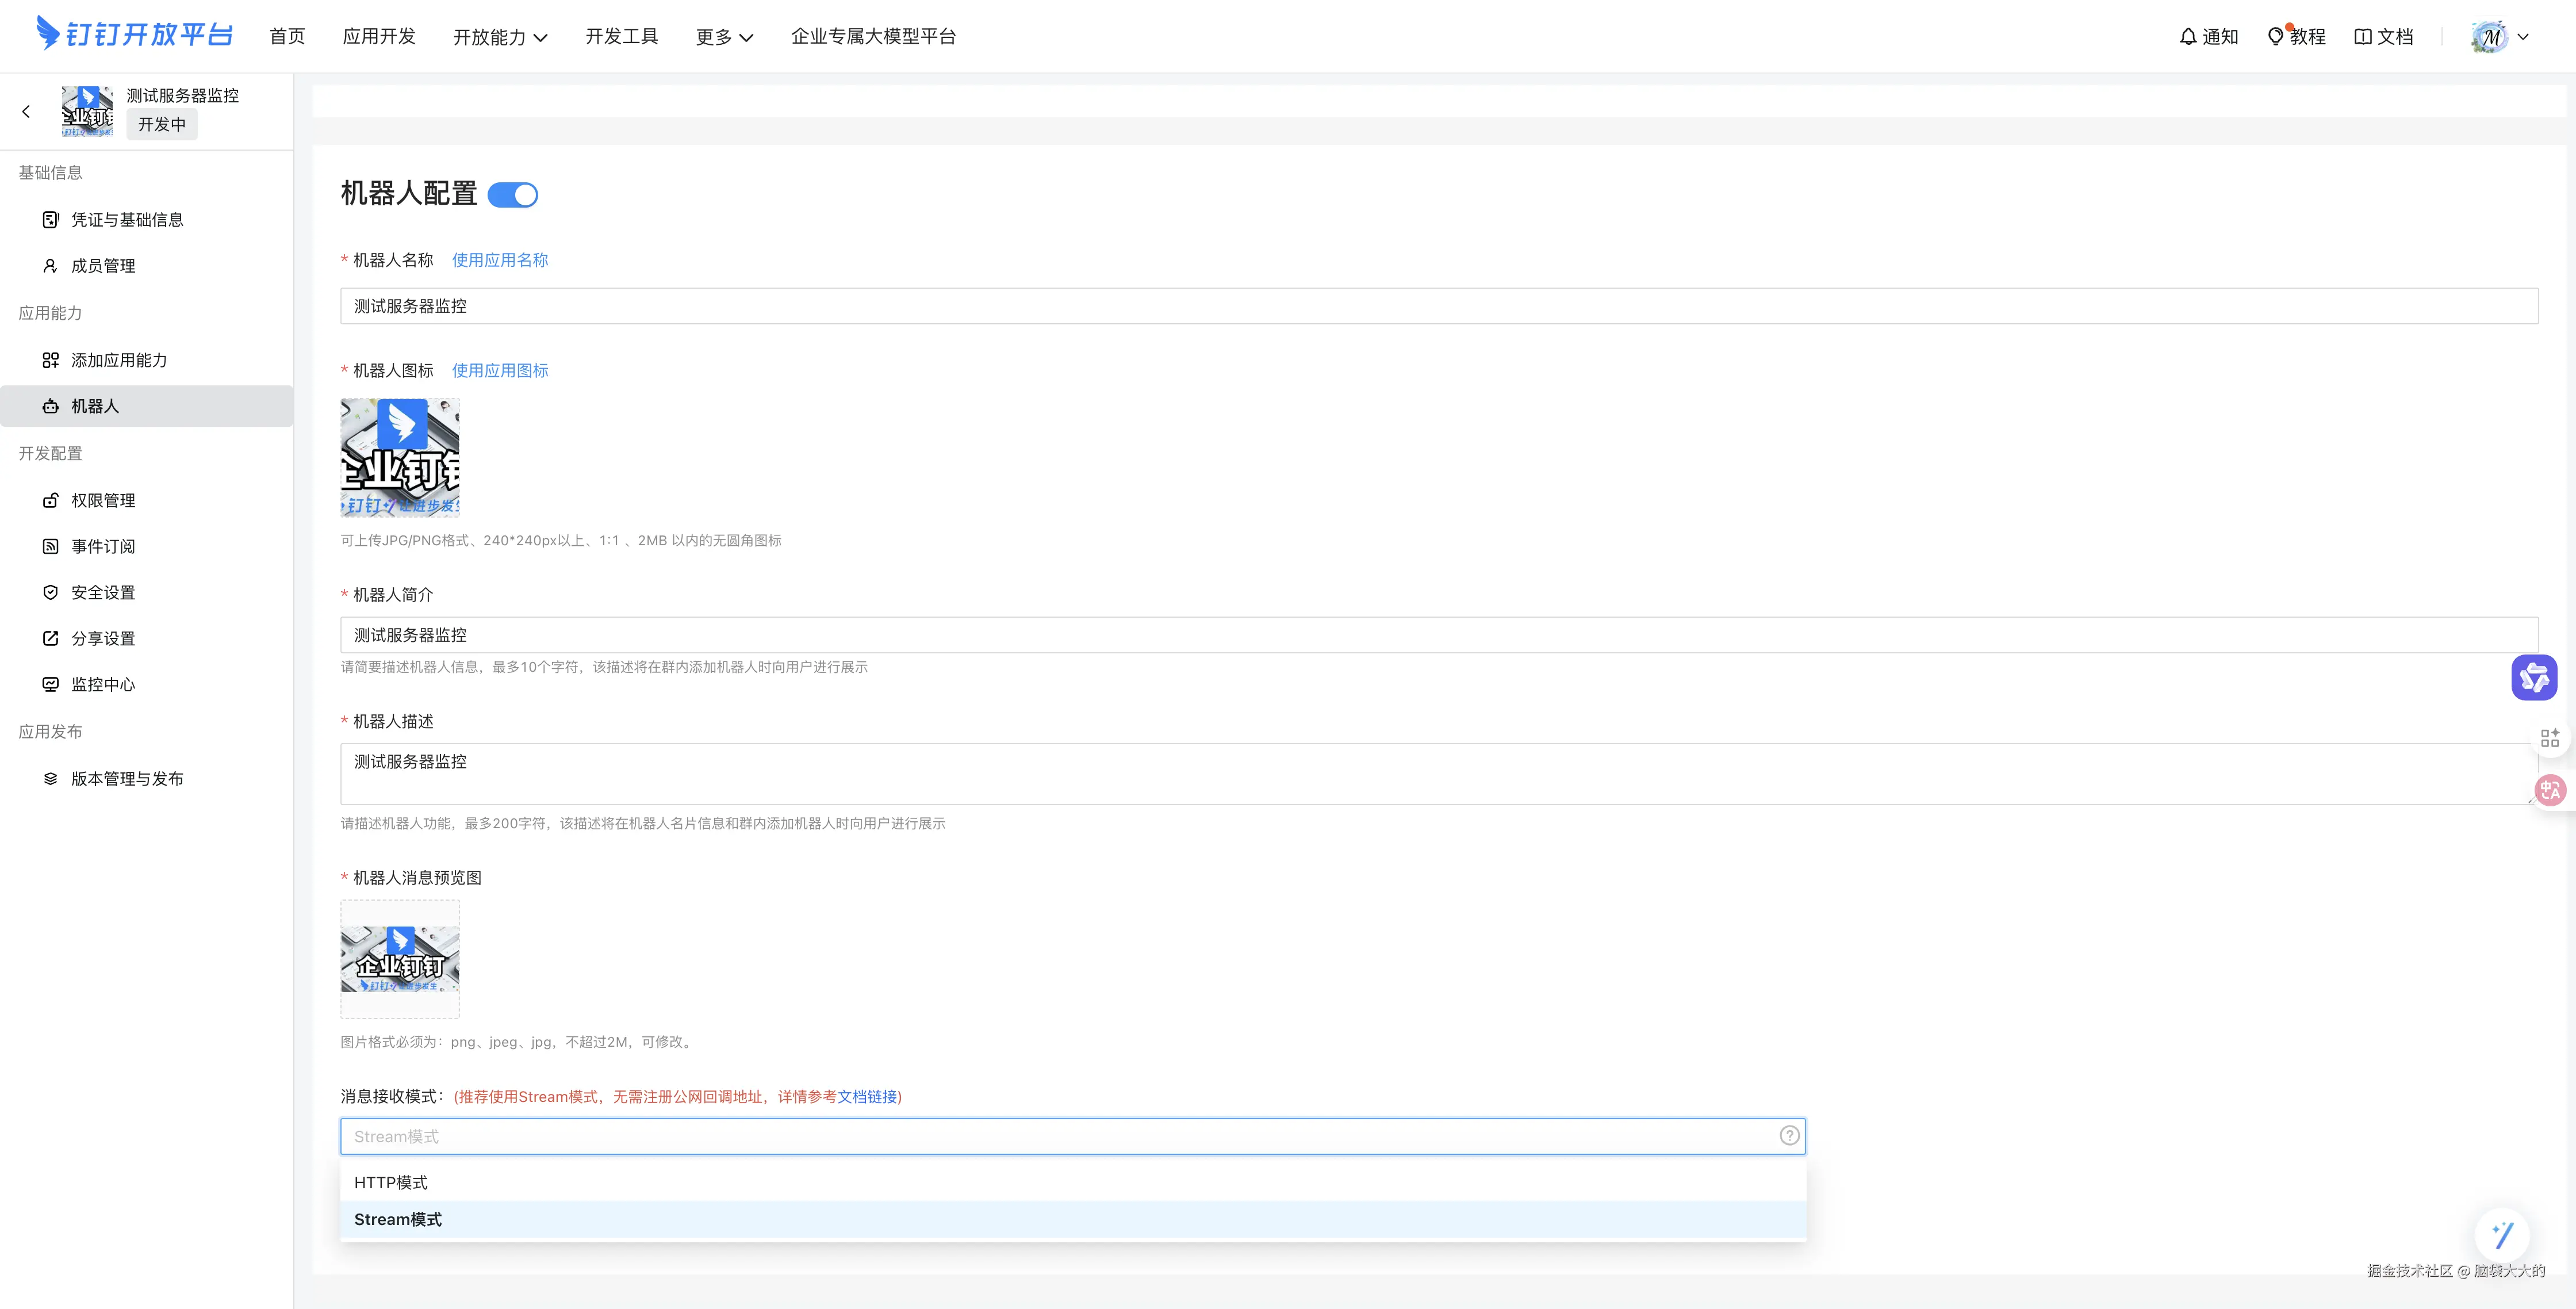
Task: Click the 使用应用名称 link
Action: click(x=500, y=260)
